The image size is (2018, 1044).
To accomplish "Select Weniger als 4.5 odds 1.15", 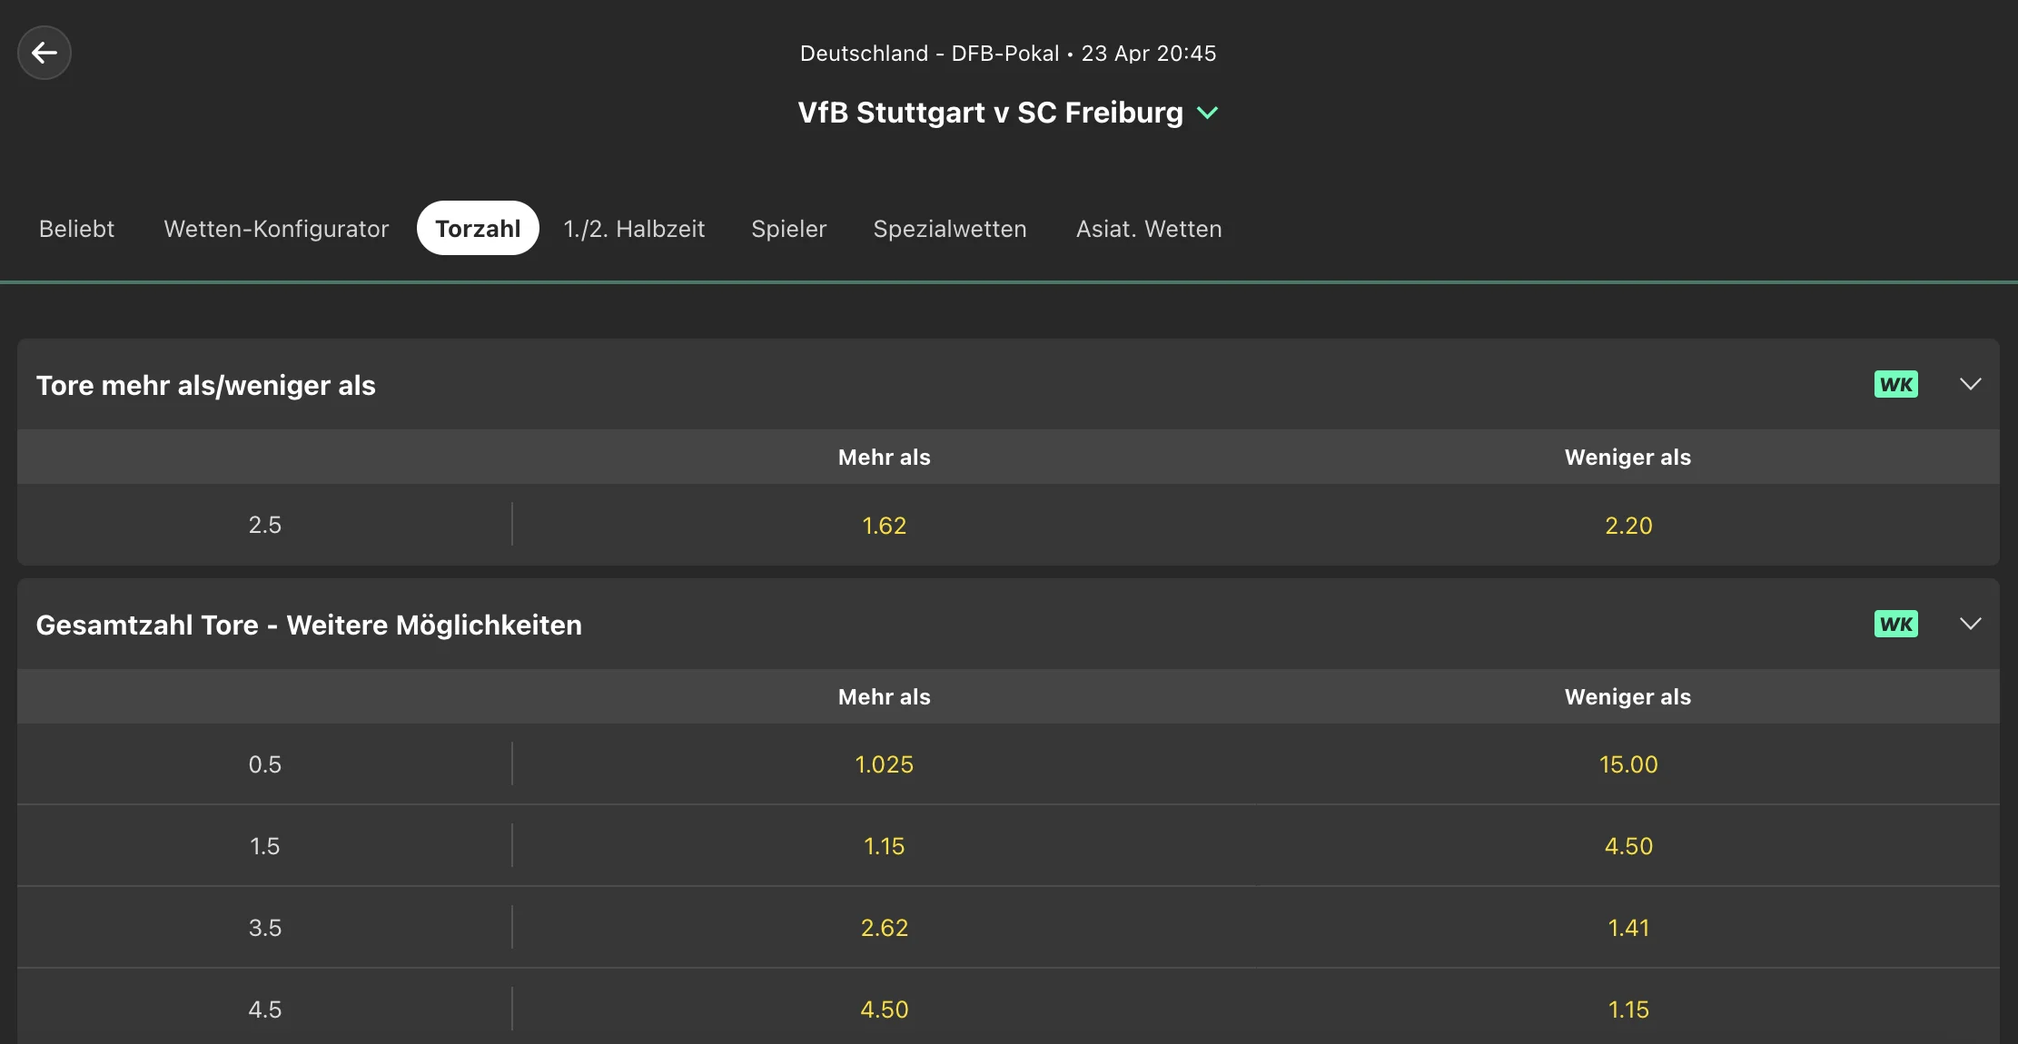I will pyautogui.click(x=1628, y=1010).
